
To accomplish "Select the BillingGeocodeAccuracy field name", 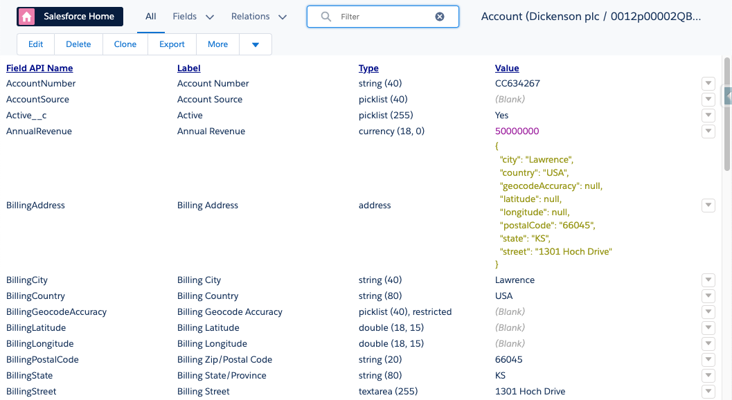I will (56, 312).
